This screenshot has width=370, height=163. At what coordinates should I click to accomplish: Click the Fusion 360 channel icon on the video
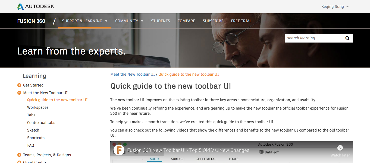(x=119, y=150)
